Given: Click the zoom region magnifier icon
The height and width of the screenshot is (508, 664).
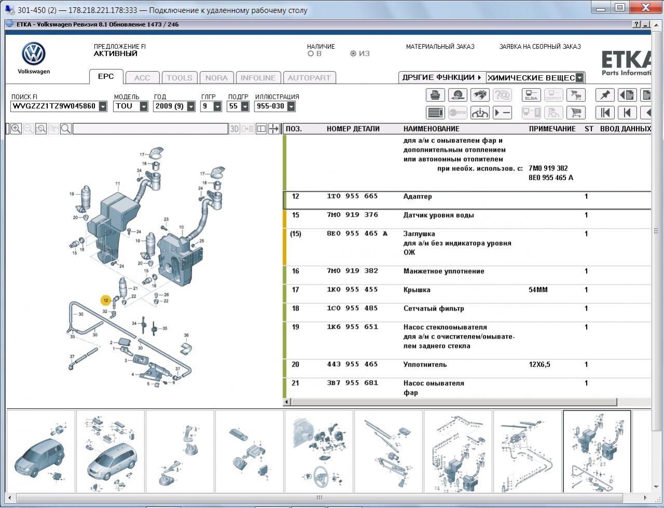Looking at the screenshot, I should click(x=41, y=129).
